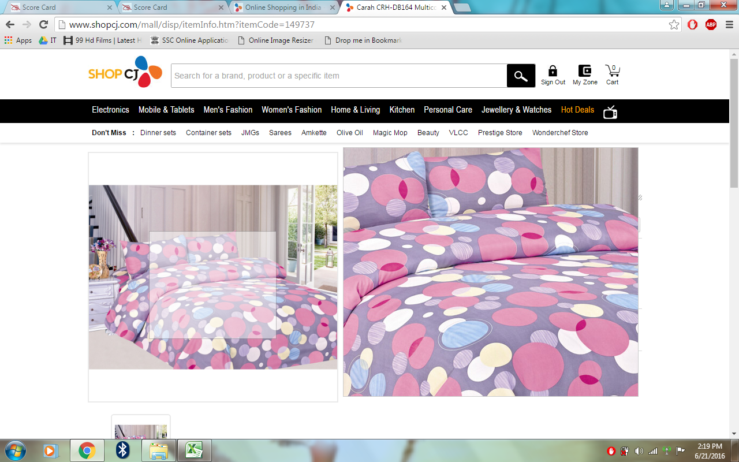Viewport: 739px width, 462px height.
Task: Switch to Online Shopping in India tab
Action: point(283,8)
